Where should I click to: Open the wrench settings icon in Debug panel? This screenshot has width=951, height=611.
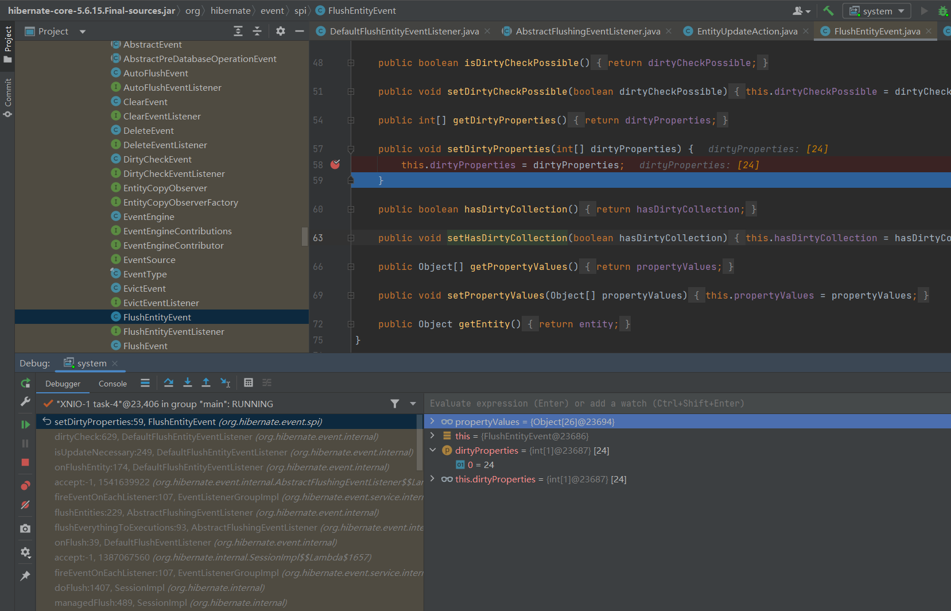pyautogui.click(x=25, y=401)
